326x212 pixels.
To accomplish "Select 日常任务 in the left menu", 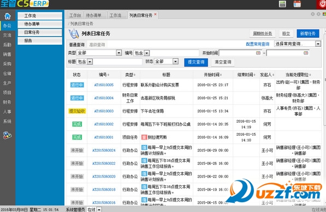I will (40, 32).
